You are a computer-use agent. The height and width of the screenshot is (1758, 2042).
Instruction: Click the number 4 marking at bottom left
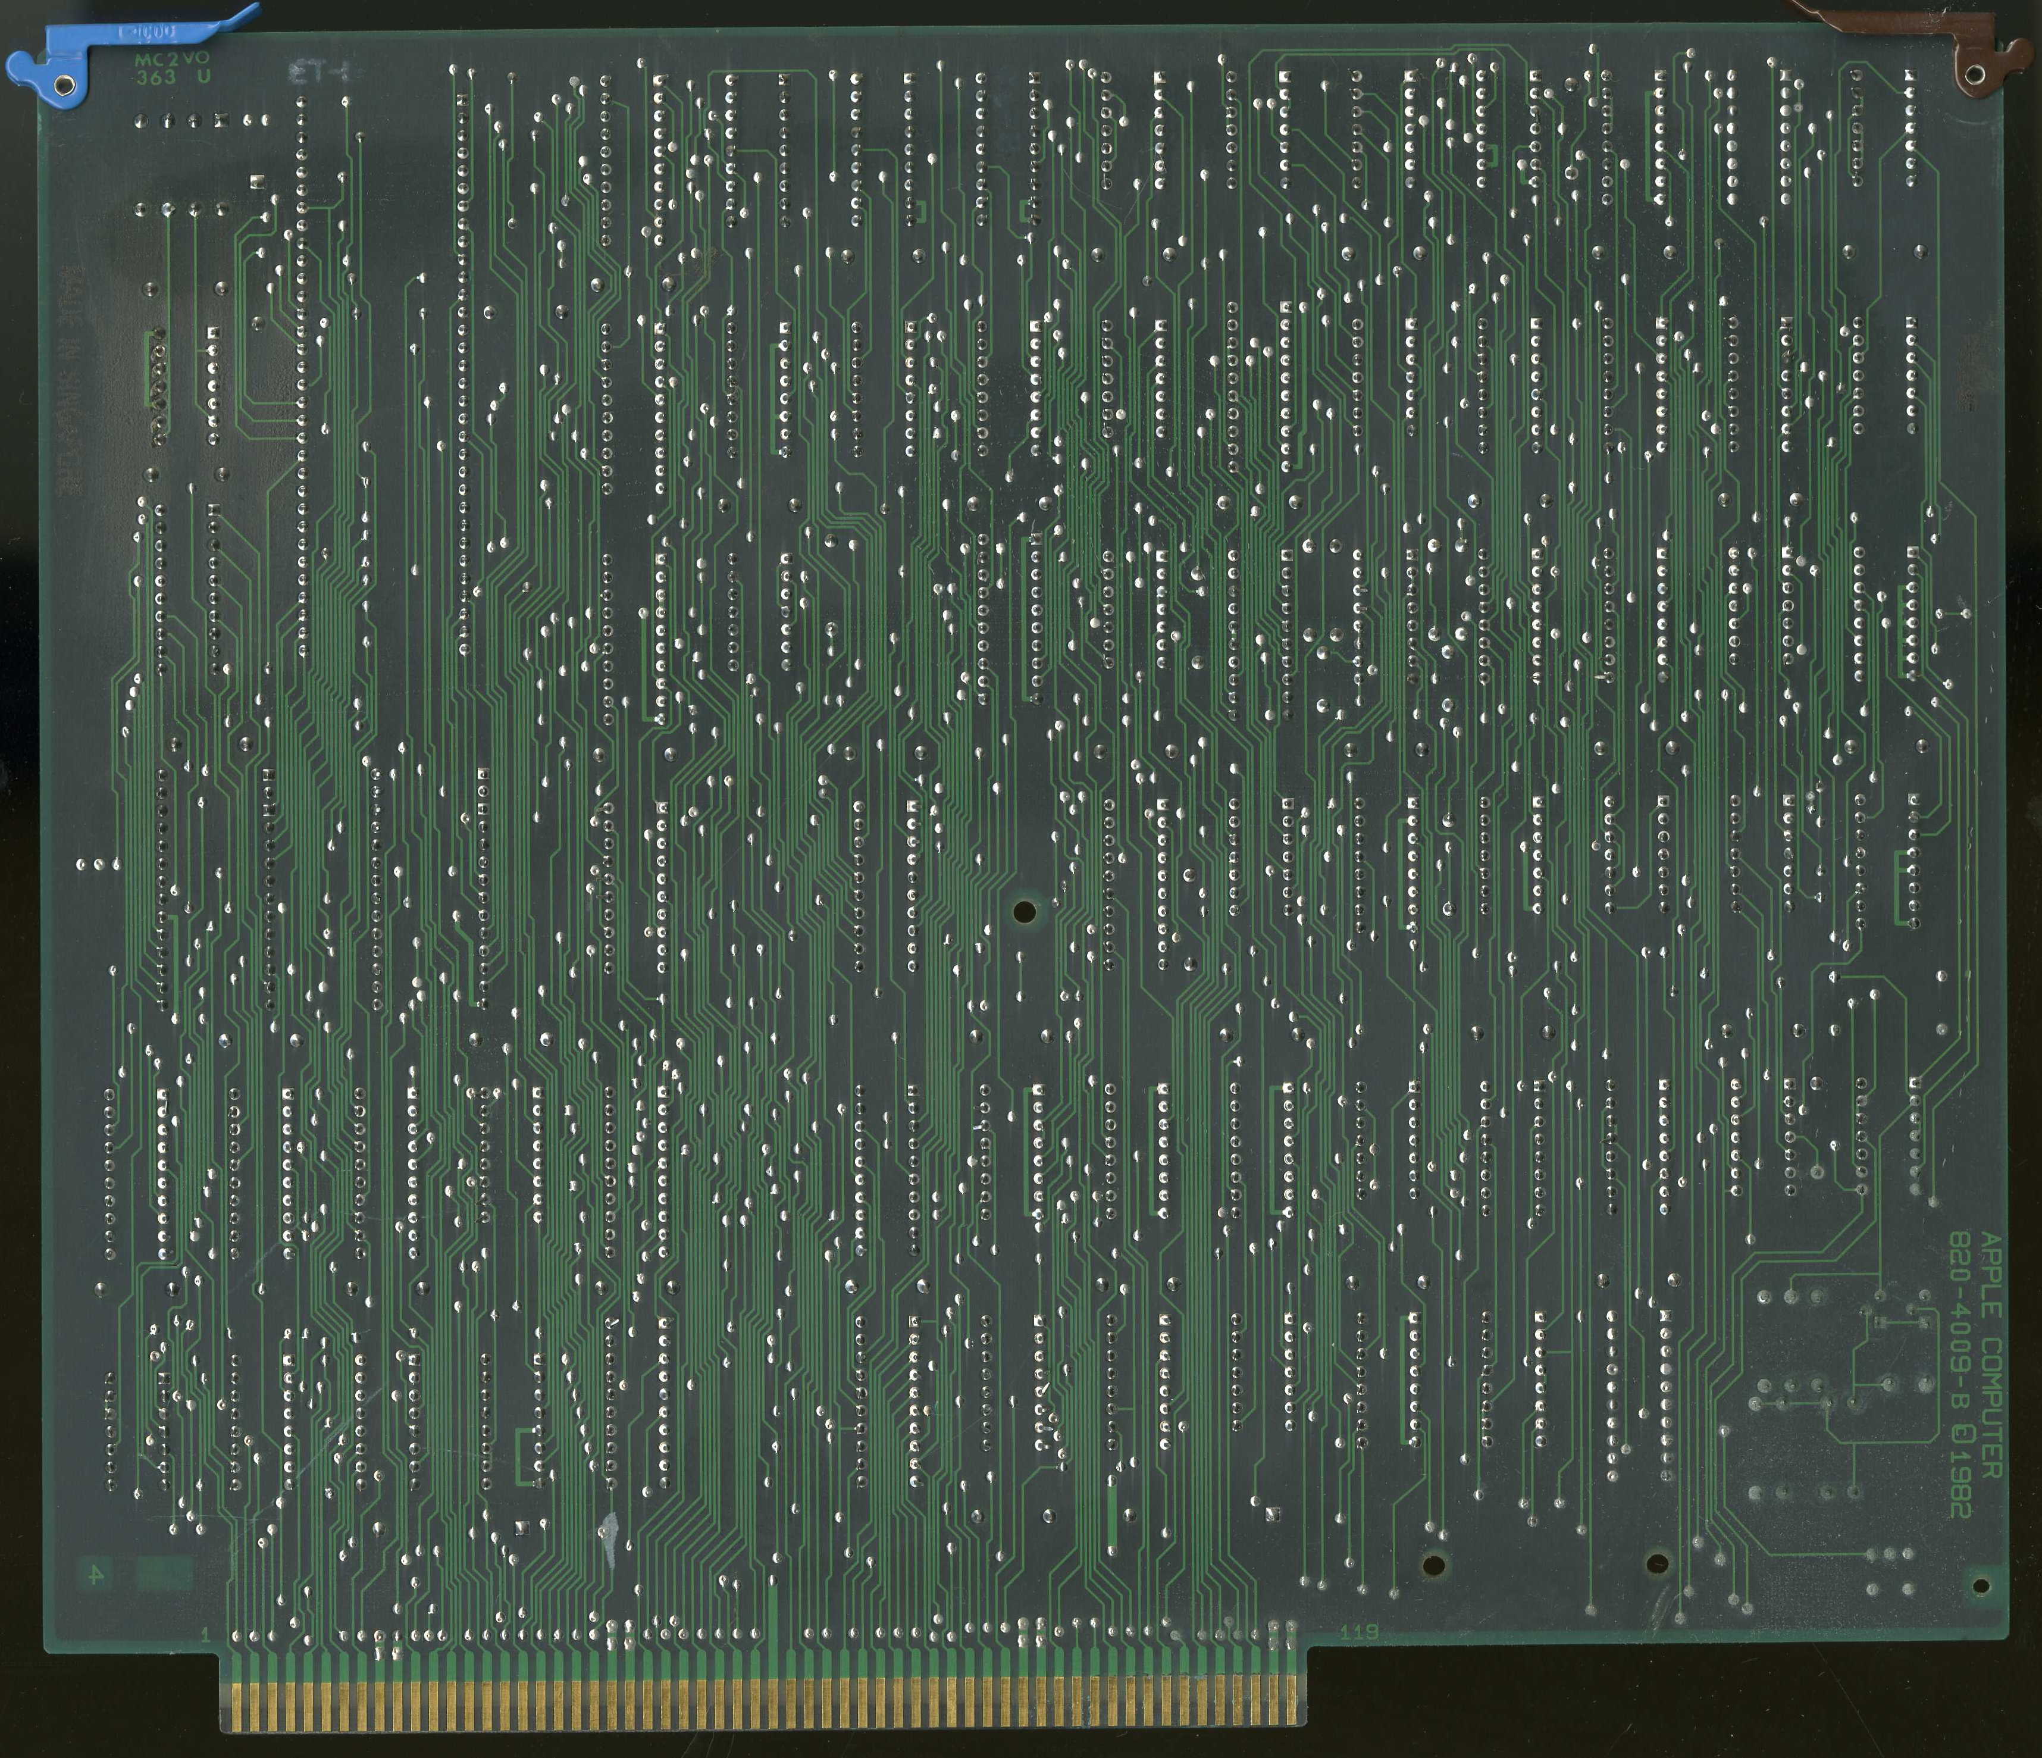pyautogui.click(x=96, y=1575)
